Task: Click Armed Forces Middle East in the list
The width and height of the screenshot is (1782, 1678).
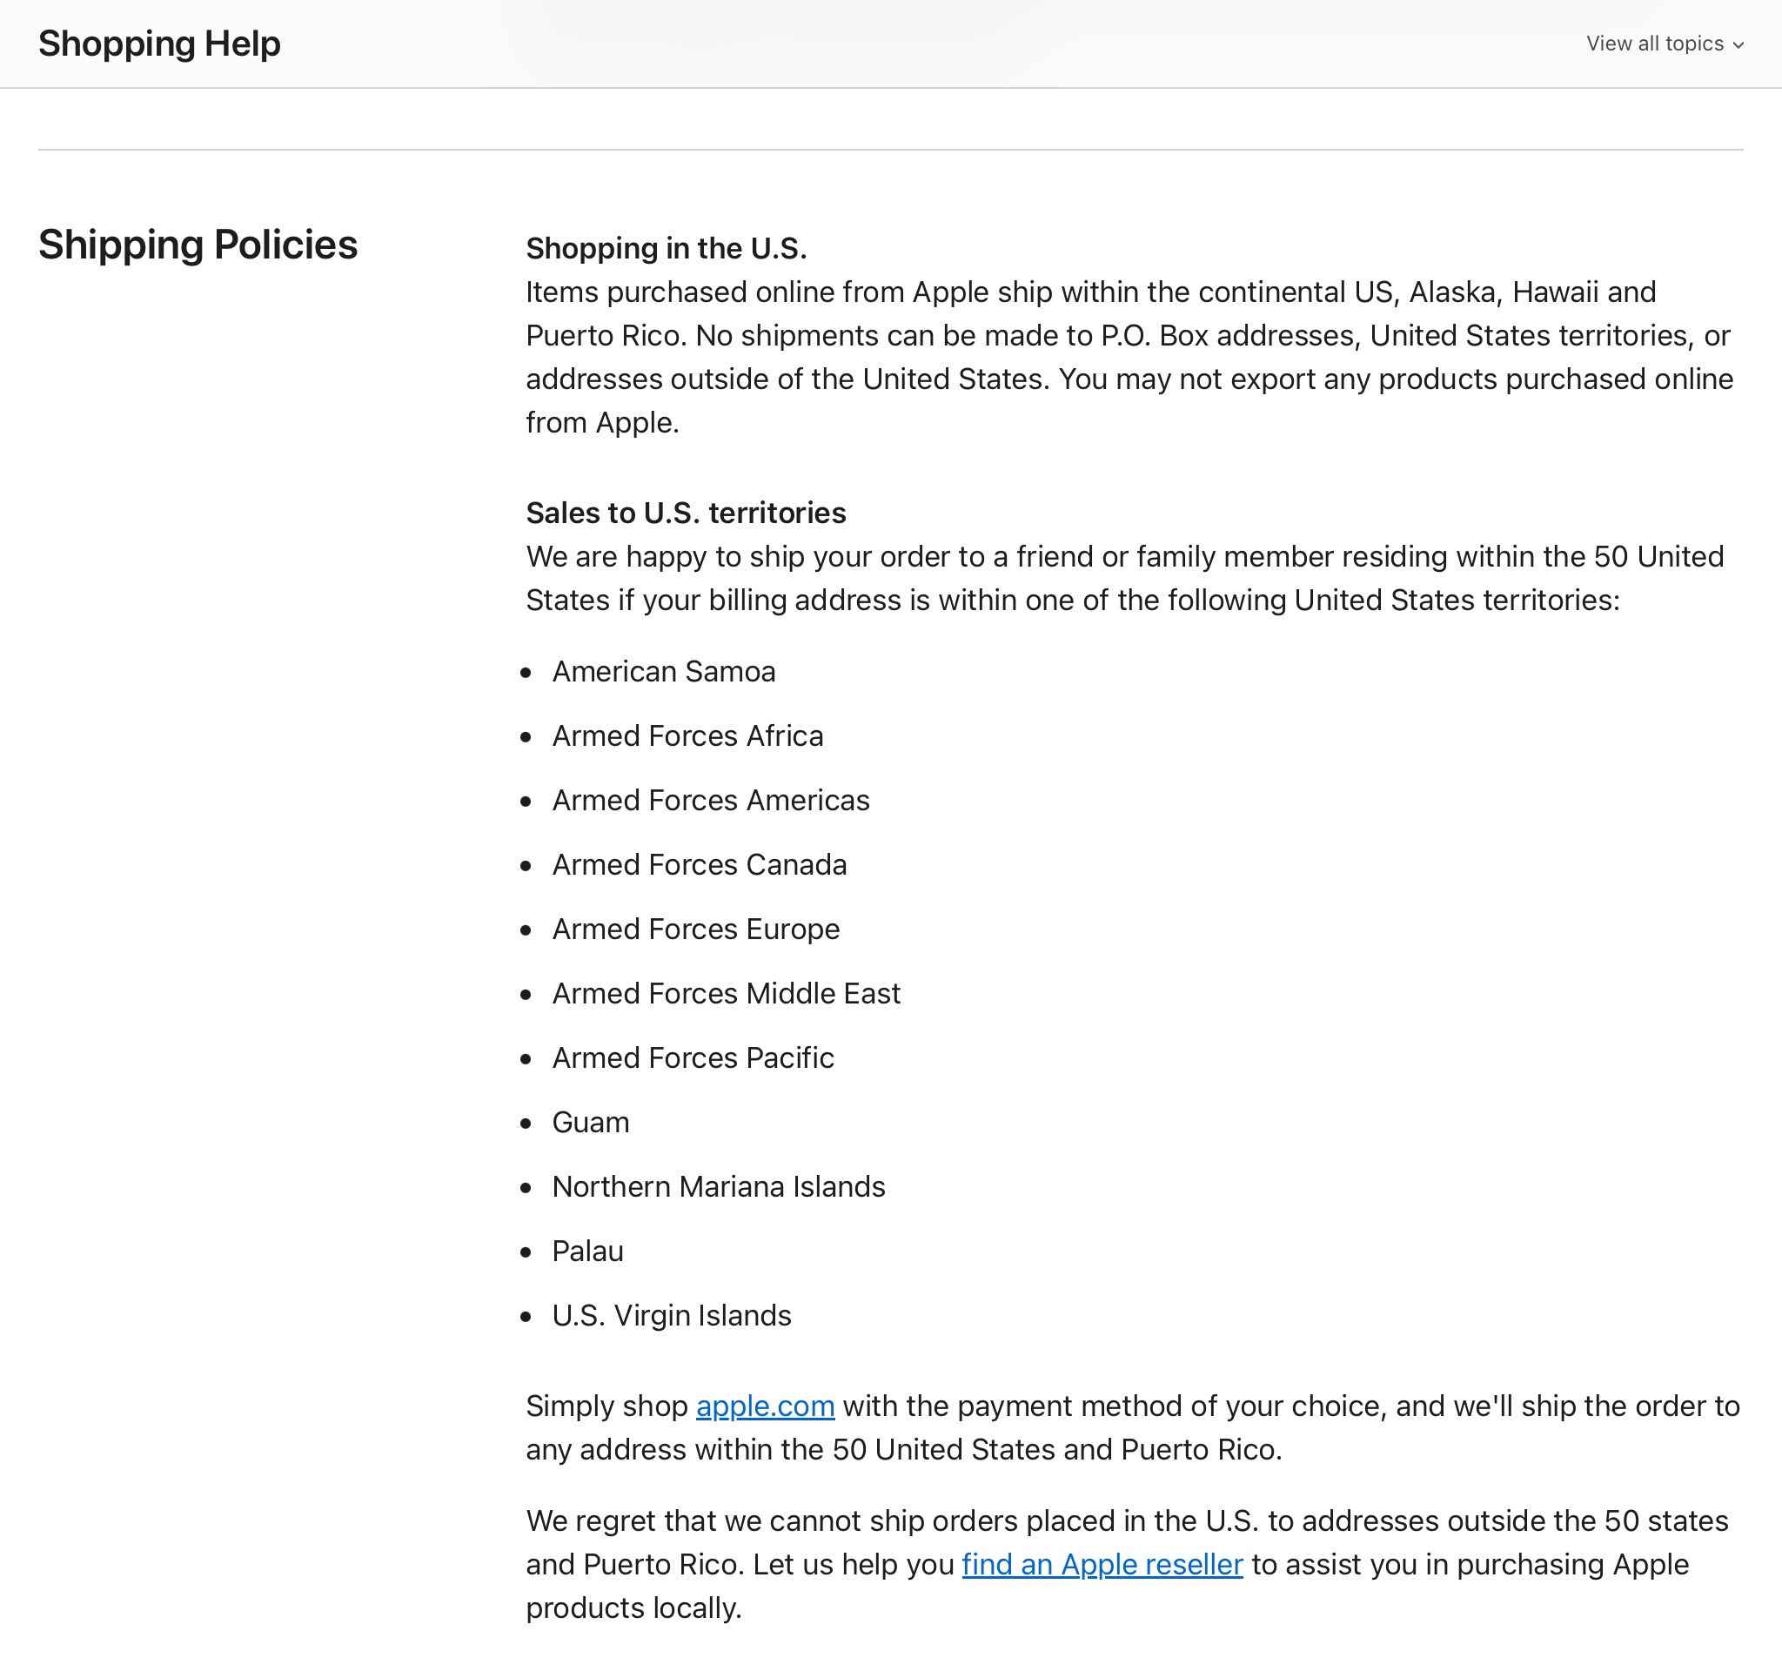Action: [x=726, y=994]
